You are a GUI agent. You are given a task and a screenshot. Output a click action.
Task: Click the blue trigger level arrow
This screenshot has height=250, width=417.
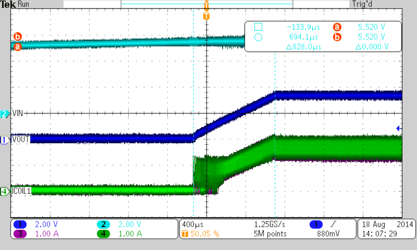coord(399,128)
